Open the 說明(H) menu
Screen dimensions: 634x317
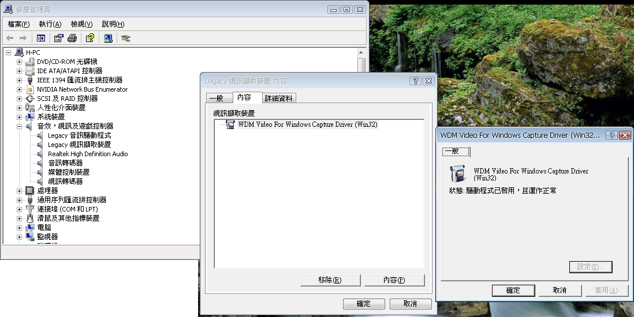pyautogui.click(x=113, y=24)
